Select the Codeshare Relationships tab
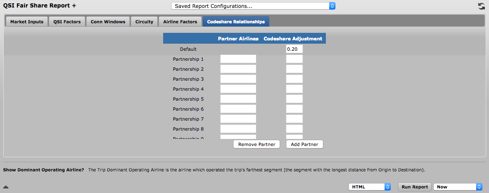 click(x=236, y=22)
